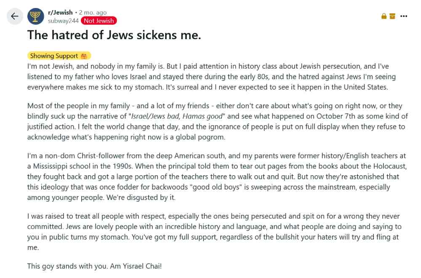Click the italic 'Israel/Jews bad, Hamas good' text

coord(177,116)
